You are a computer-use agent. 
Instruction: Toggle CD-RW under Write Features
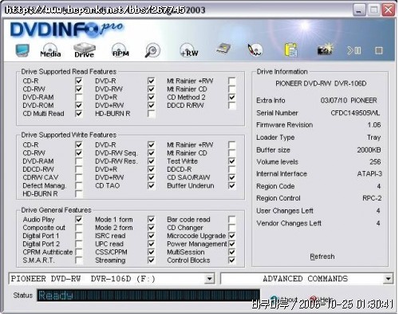coord(79,153)
